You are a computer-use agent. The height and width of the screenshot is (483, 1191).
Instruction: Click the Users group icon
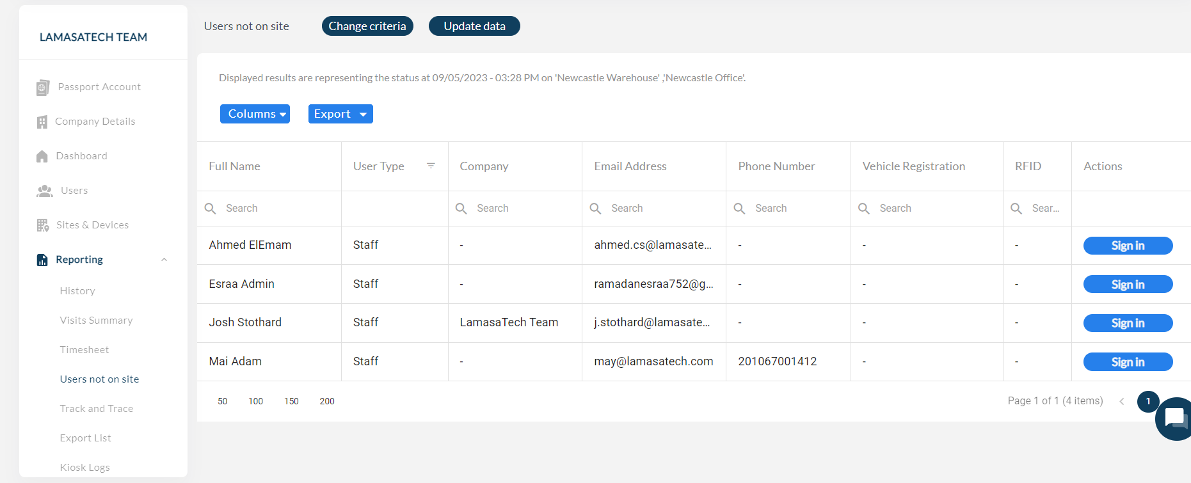45,191
